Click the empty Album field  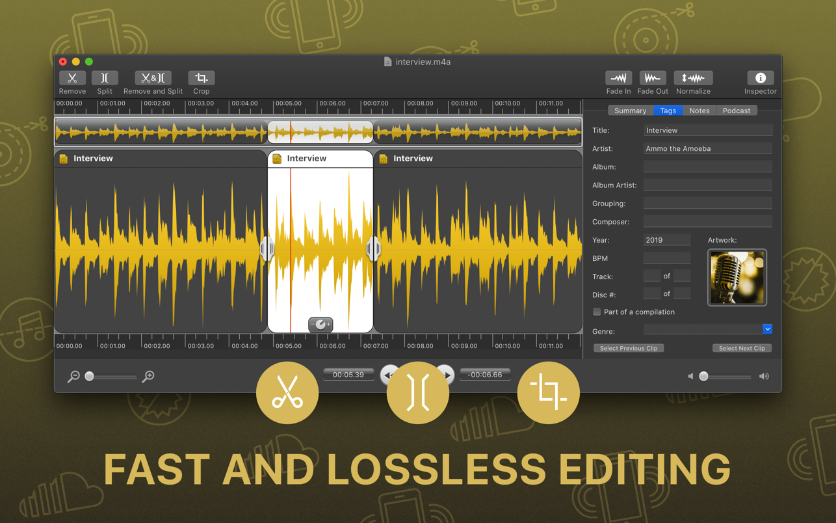708,167
